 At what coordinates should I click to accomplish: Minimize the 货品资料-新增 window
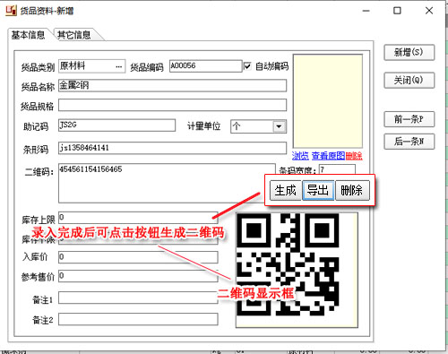coord(366,11)
